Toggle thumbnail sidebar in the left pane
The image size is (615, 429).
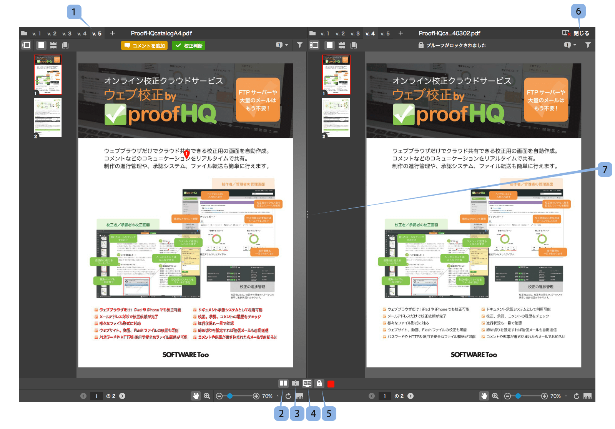26,45
